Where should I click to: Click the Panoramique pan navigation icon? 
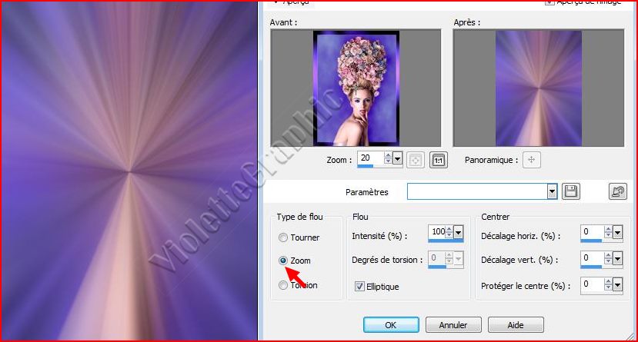(532, 160)
